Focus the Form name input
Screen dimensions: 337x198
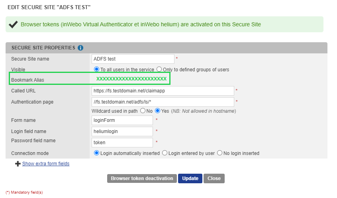tap(122, 120)
